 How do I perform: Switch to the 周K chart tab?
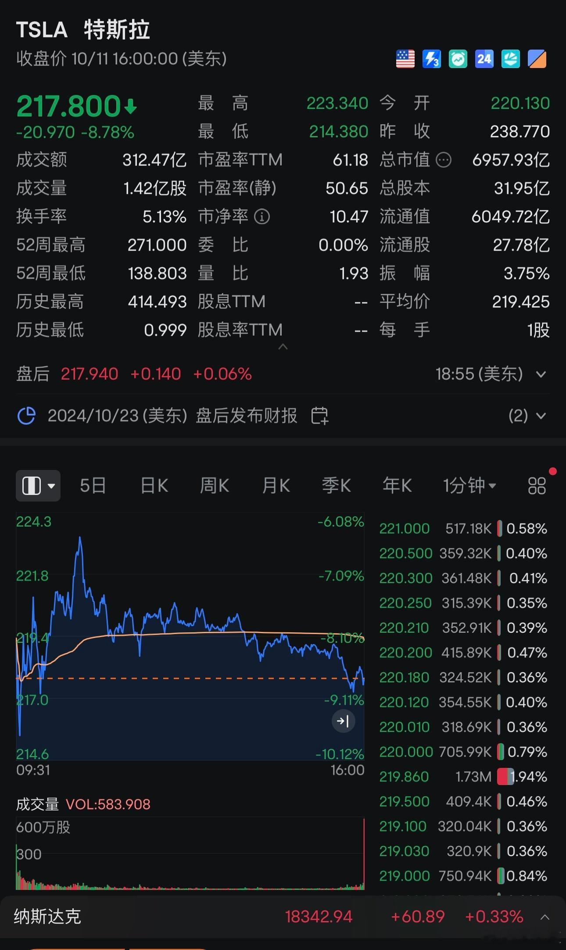click(x=214, y=486)
